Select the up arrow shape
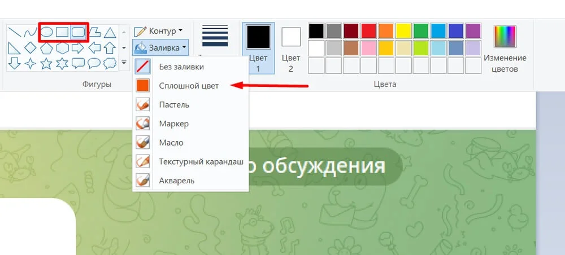Screen dimensions: 565x255 pos(110,48)
